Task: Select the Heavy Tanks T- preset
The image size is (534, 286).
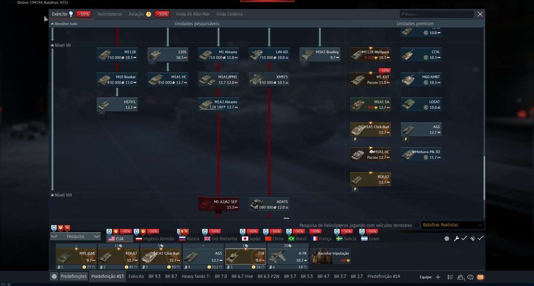Action: [x=196, y=276]
